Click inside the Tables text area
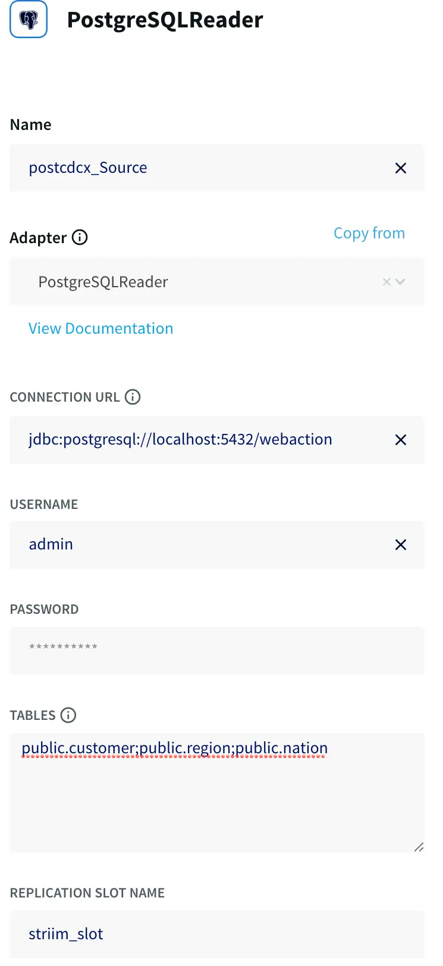This screenshot has height=966, width=443. tap(216, 799)
